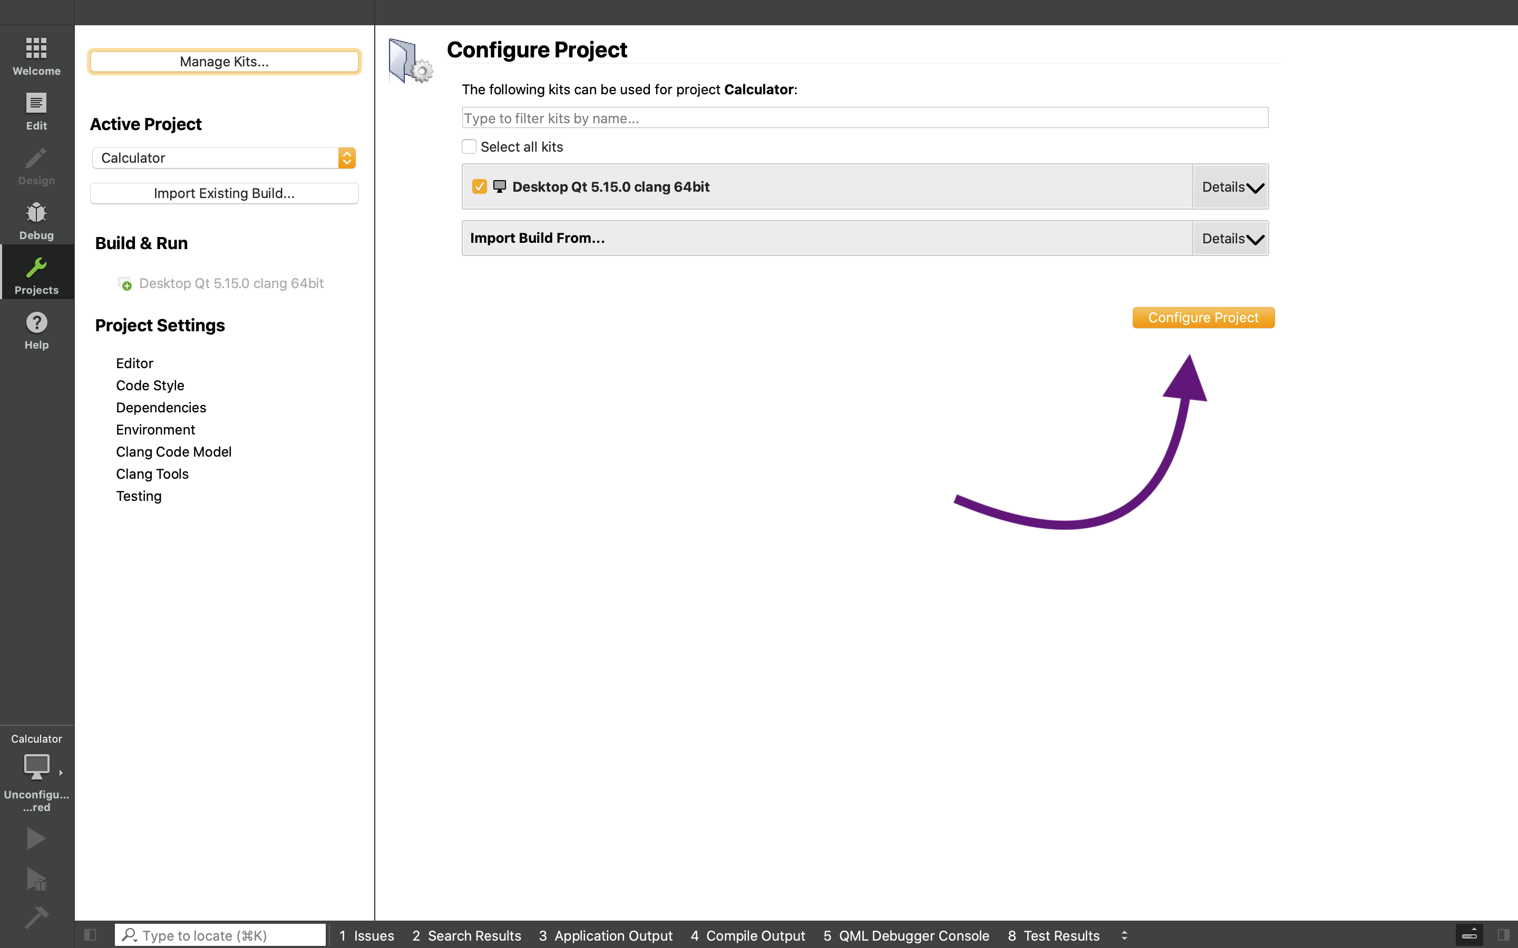Viewport: 1518px width, 948px height.
Task: Select the Projects wrench icon
Action: (36, 269)
